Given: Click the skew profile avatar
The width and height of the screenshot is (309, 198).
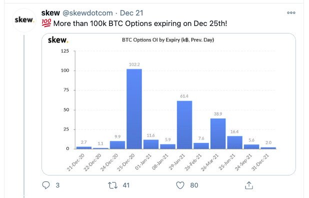Looking at the screenshot, I should pyautogui.click(x=24, y=20).
